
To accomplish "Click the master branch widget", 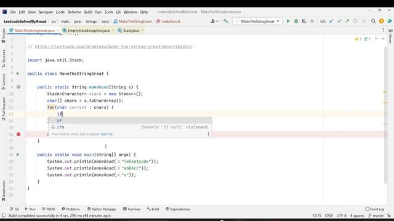I will [376, 215].
